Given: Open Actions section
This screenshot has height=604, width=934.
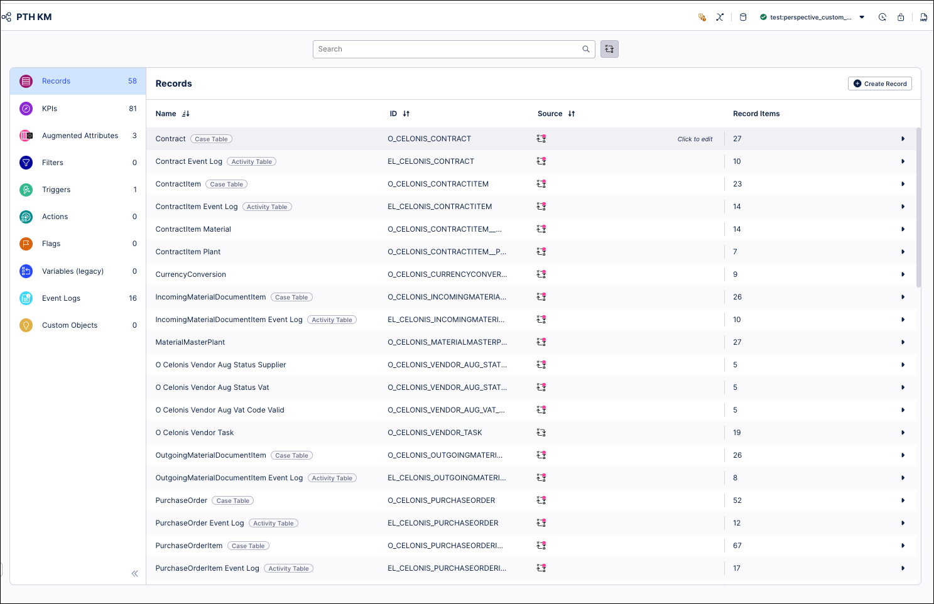Looking at the screenshot, I should point(78,217).
